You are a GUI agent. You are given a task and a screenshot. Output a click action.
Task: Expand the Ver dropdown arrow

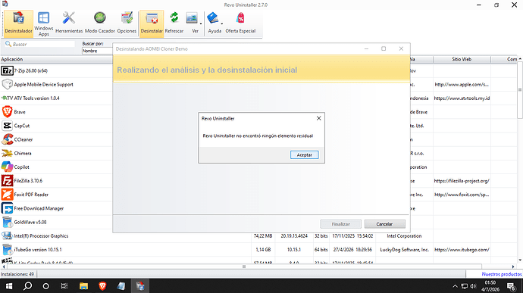coord(201,23)
